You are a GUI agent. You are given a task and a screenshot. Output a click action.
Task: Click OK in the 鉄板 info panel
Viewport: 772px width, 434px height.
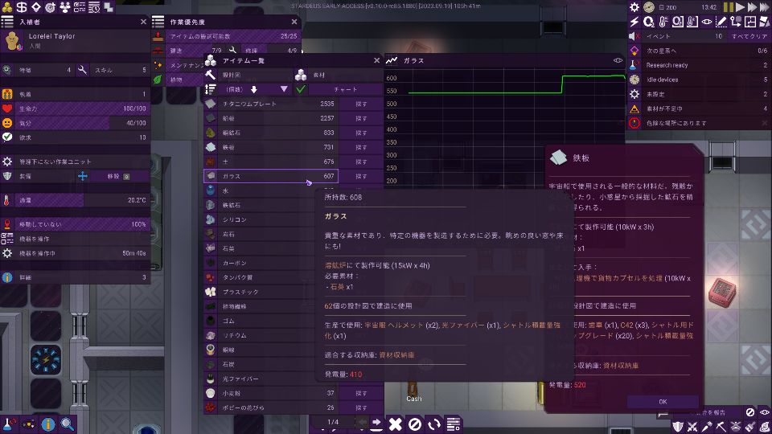663,402
